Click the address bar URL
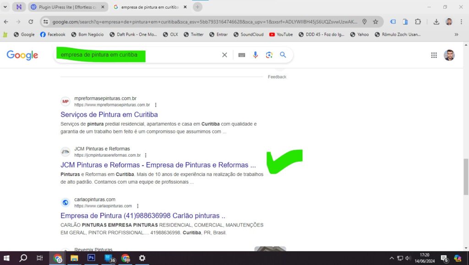 coord(205,22)
